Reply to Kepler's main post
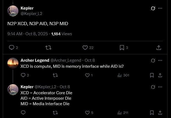The image size is (171, 118). coord(12,48)
